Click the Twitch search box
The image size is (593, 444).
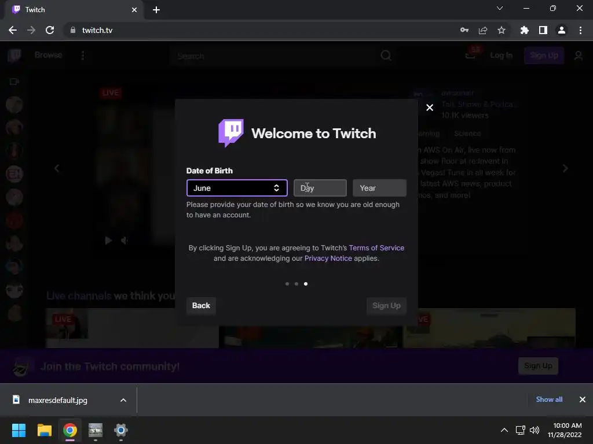tap(274, 56)
